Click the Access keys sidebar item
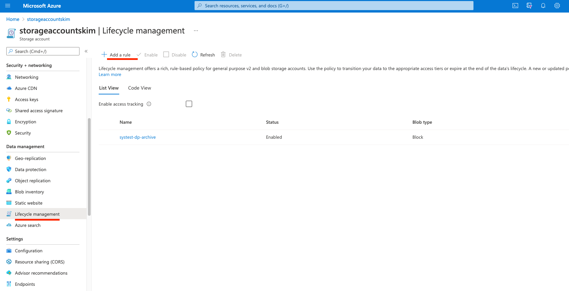 point(26,100)
